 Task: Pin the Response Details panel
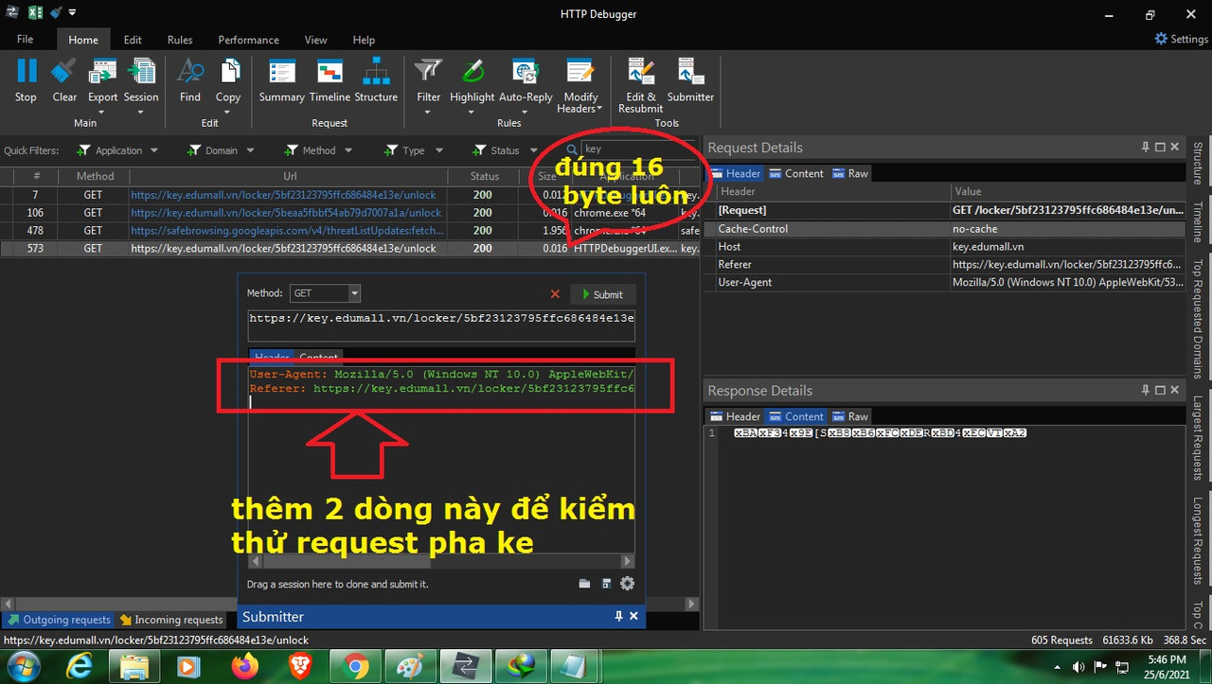1145,390
